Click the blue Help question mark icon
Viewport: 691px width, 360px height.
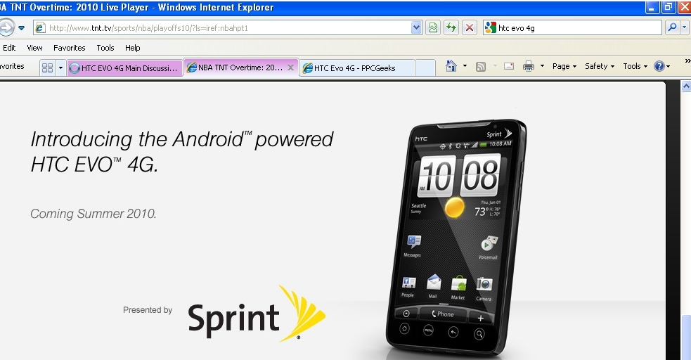(x=659, y=66)
